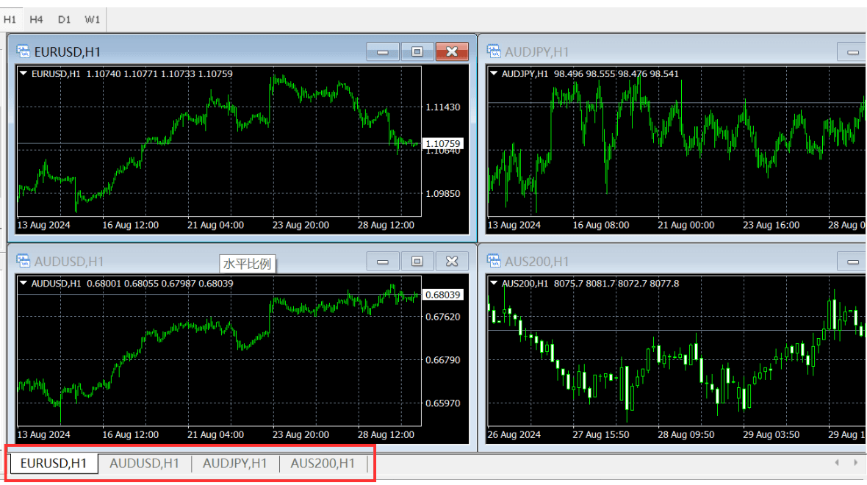
Task: Switch to the AUDJPY,H1 bottom tab
Action: tap(234, 463)
